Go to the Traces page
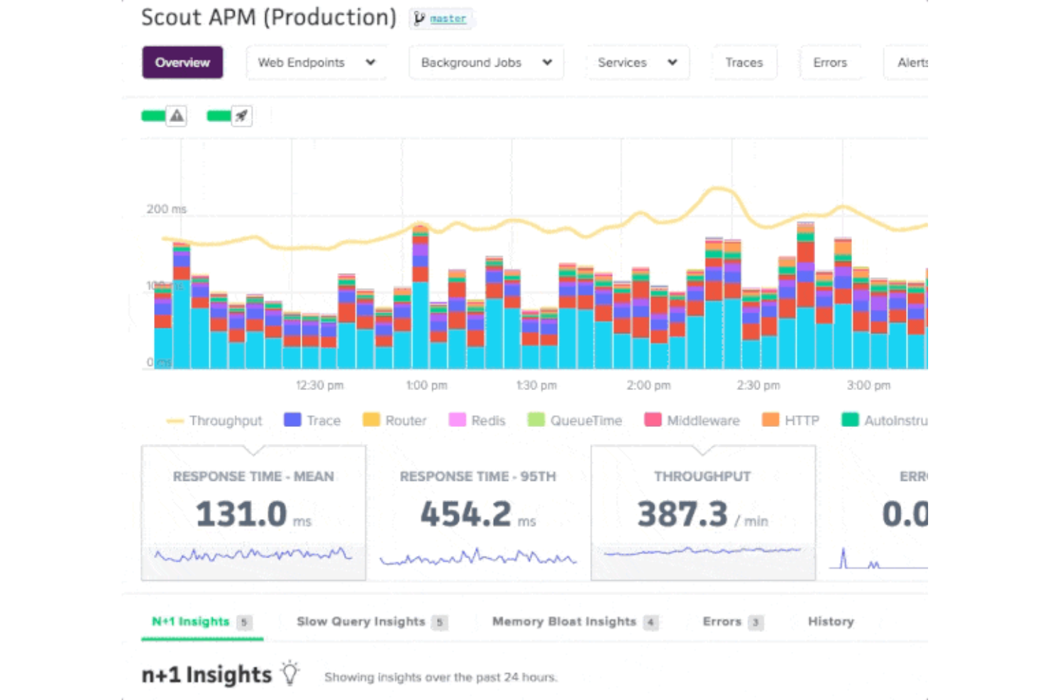Screen dimensions: 1050x700 click(x=744, y=62)
